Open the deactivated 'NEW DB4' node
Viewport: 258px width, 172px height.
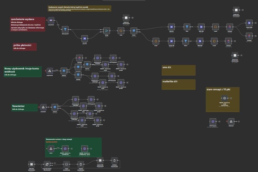(31, 164)
